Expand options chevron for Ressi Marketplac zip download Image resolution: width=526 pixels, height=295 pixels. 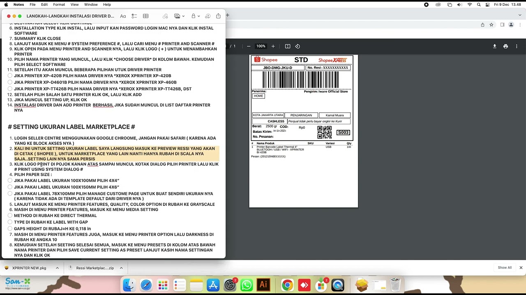click(x=121, y=268)
